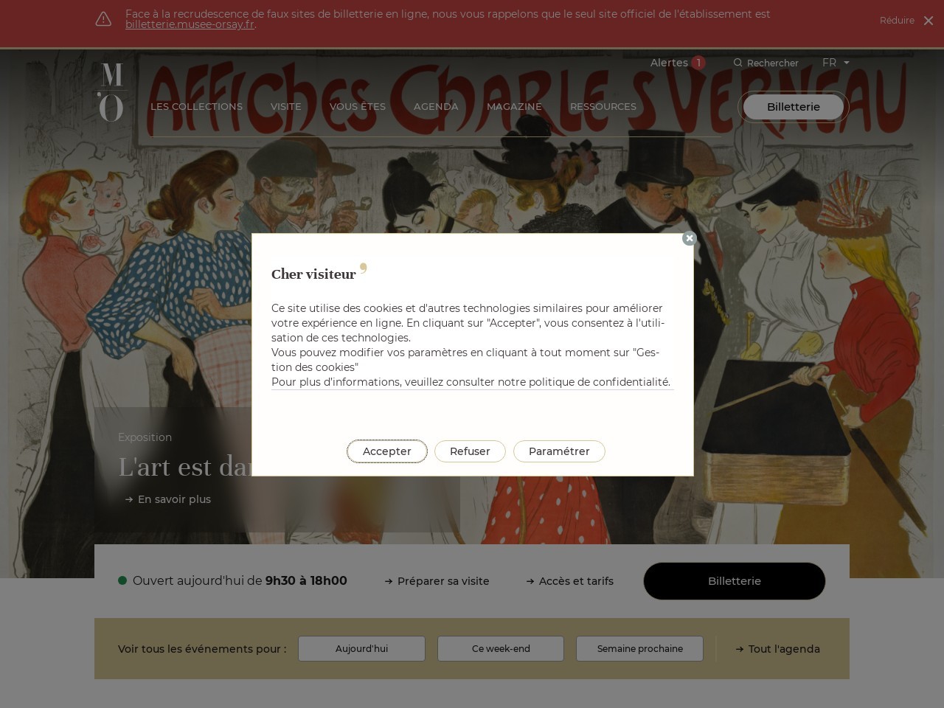
Task: Click the Exposition label on hero card
Action: (x=145, y=437)
